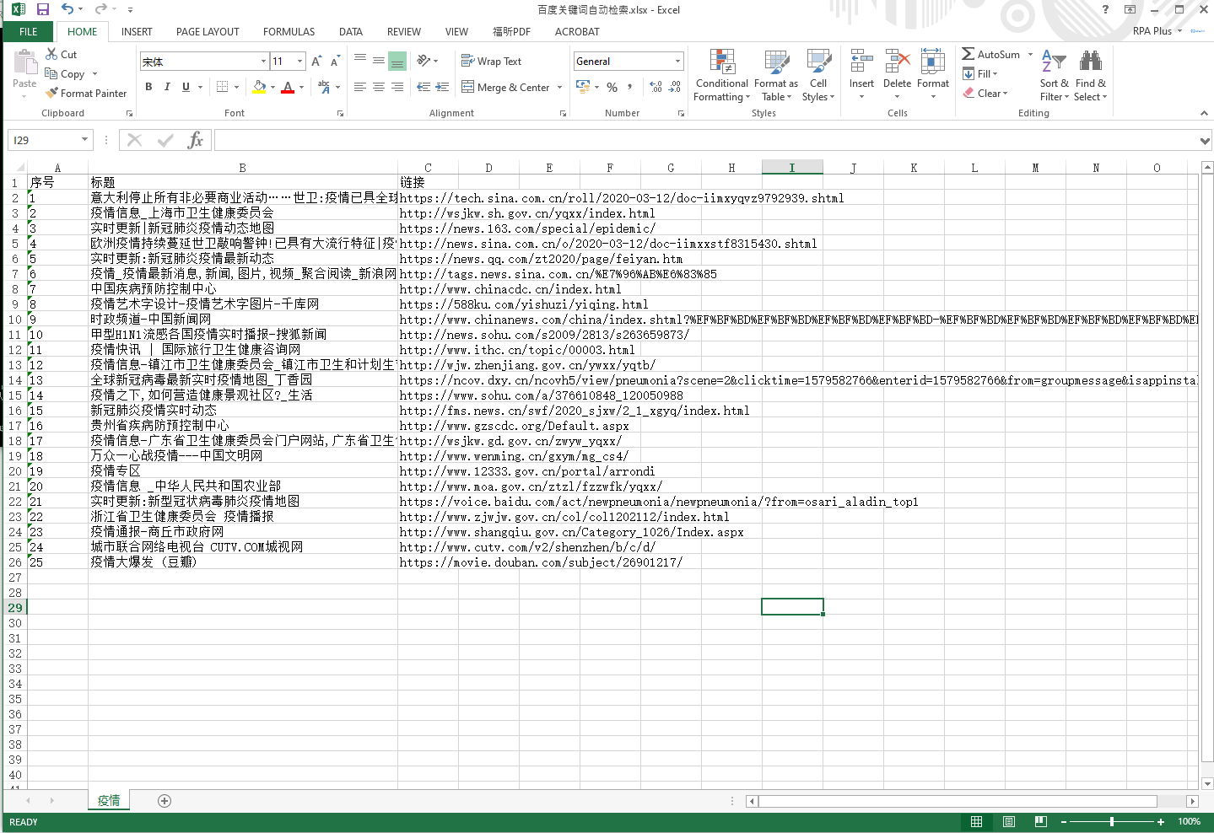Open the Format cells menu
Viewport: 1214px width, 833px height.
click(x=932, y=74)
